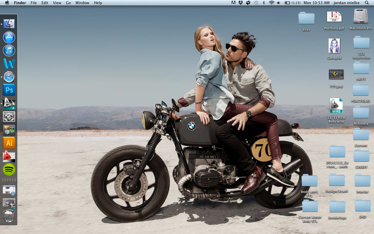Open the Dropbox menu bar icon

tap(241, 3)
